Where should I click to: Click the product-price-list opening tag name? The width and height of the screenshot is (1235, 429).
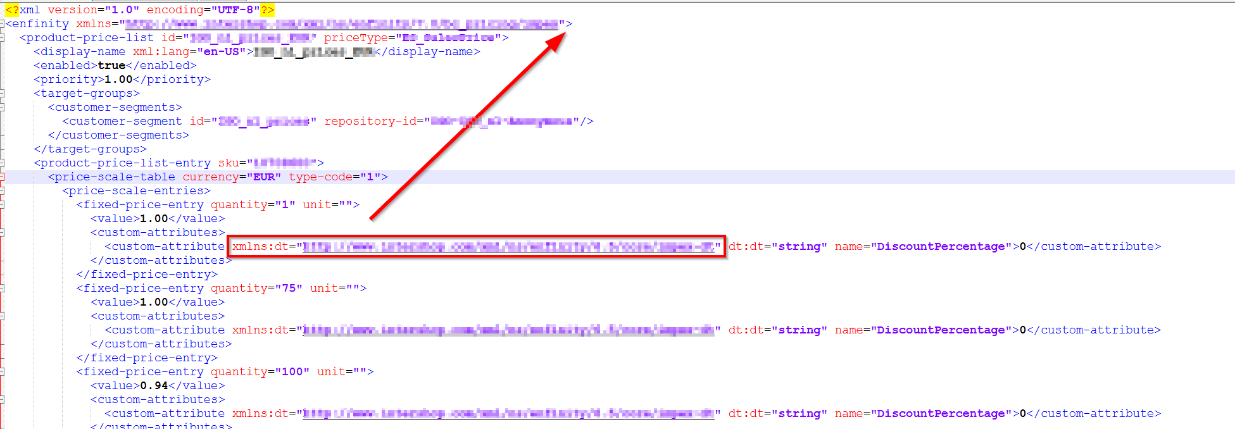click(90, 38)
